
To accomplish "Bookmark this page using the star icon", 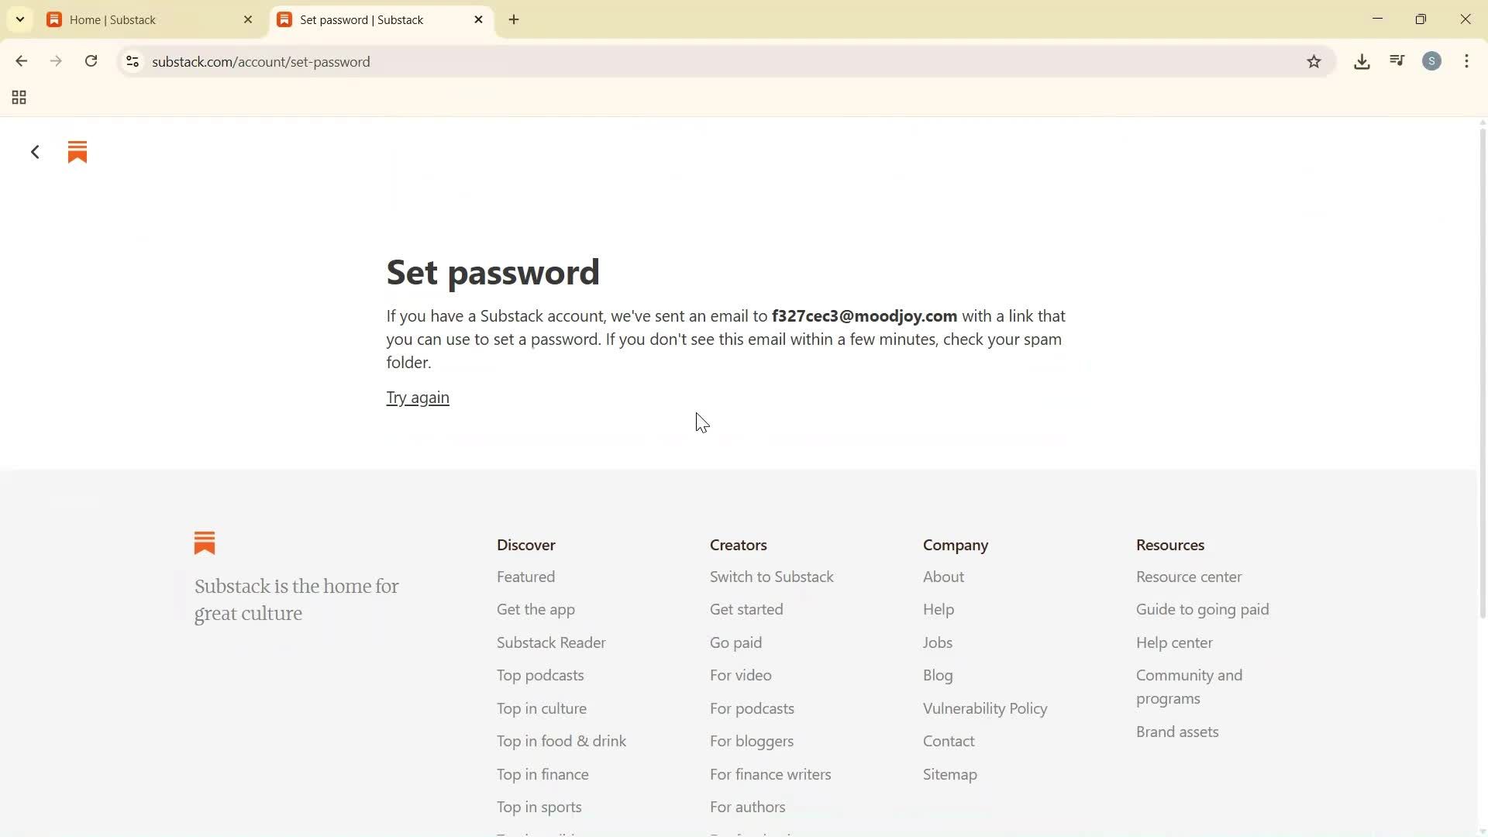I will 1314,61.
